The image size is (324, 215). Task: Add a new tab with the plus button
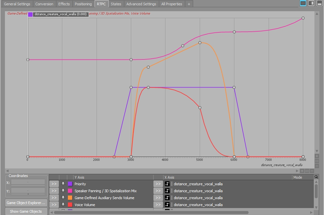(x=189, y=4)
